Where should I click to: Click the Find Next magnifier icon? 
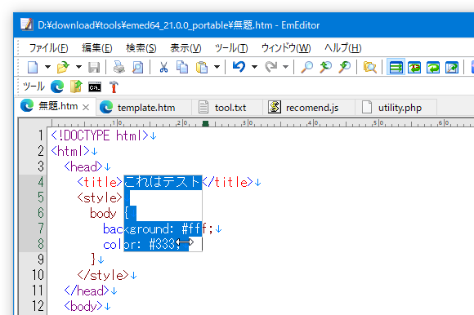344,67
